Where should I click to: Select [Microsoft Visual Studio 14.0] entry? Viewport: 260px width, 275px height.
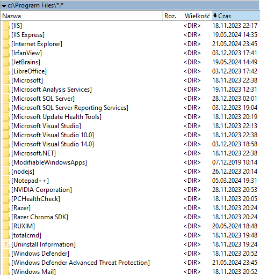click(x=53, y=144)
